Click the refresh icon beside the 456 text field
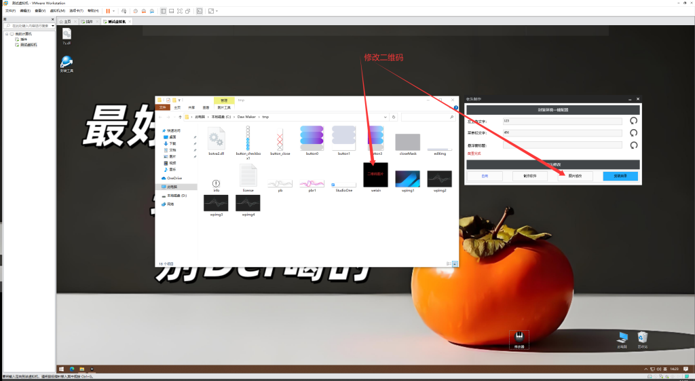The height and width of the screenshot is (381, 695). pyautogui.click(x=633, y=133)
